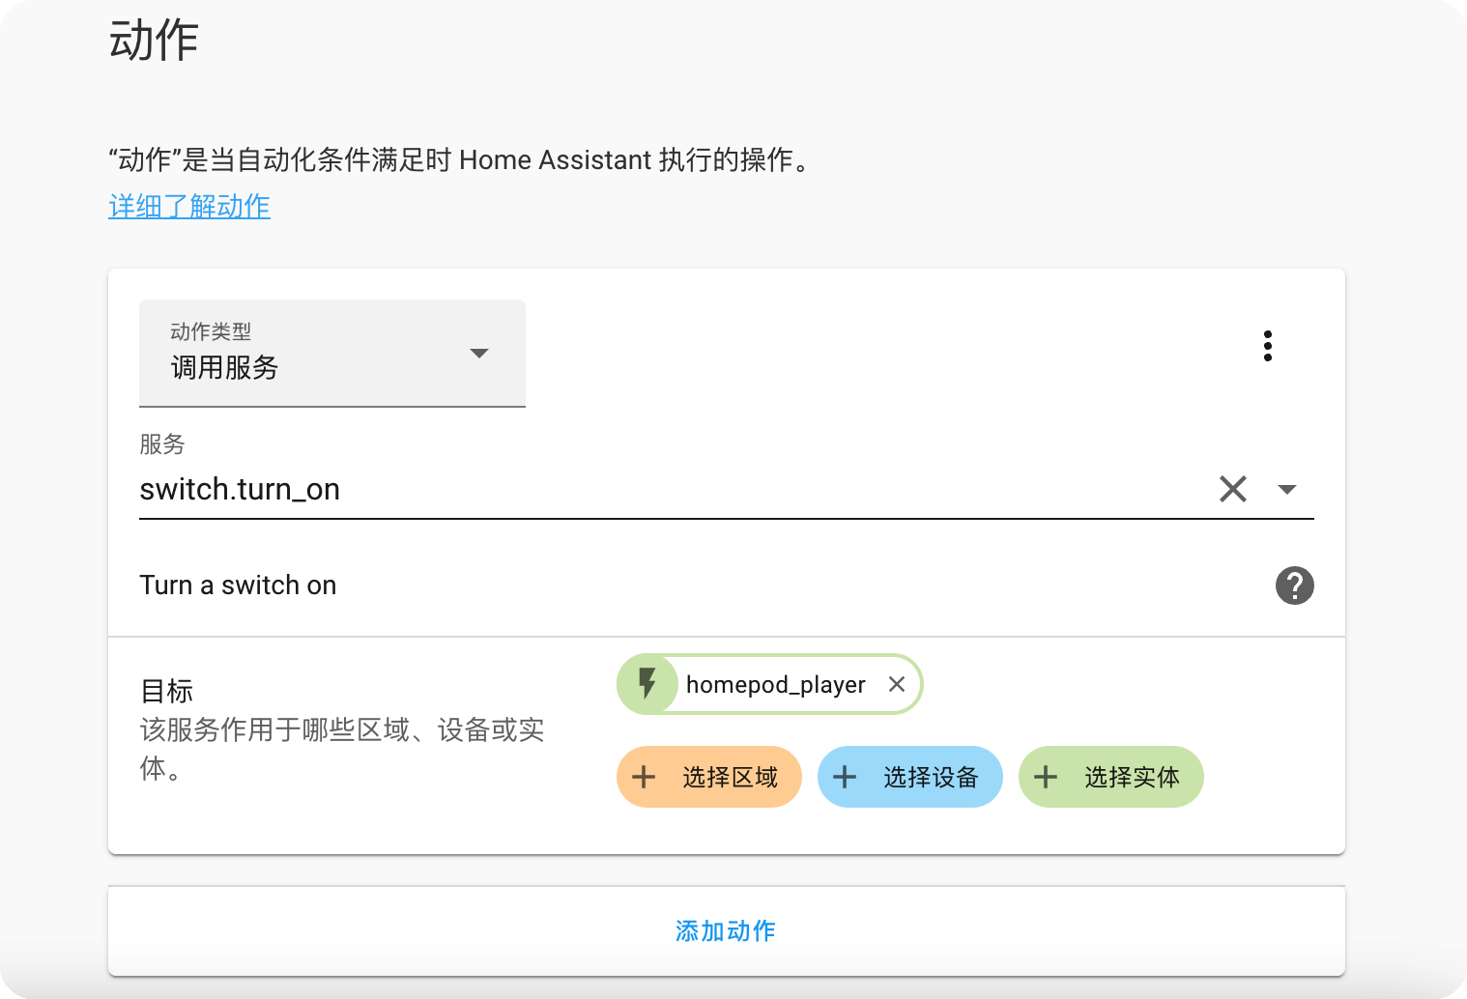Click the 目标 section label
This screenshot has width=1467, height=999.
pyautogui.click(x=166, y=691)
